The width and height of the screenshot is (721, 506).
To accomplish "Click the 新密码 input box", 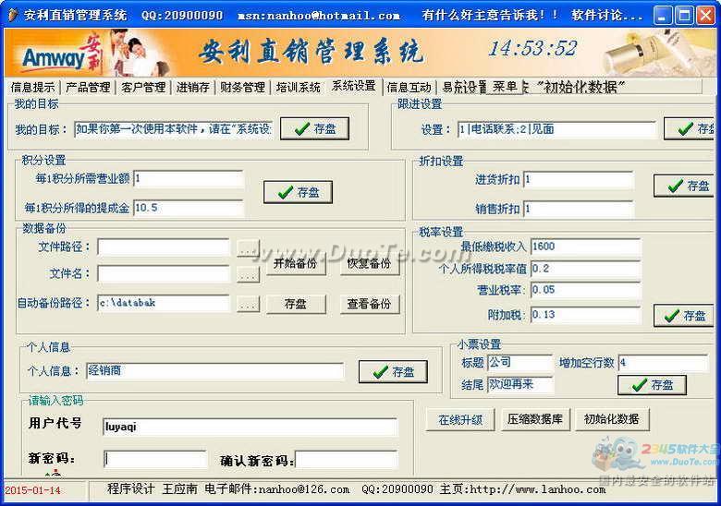I will [x=155, y=459].
